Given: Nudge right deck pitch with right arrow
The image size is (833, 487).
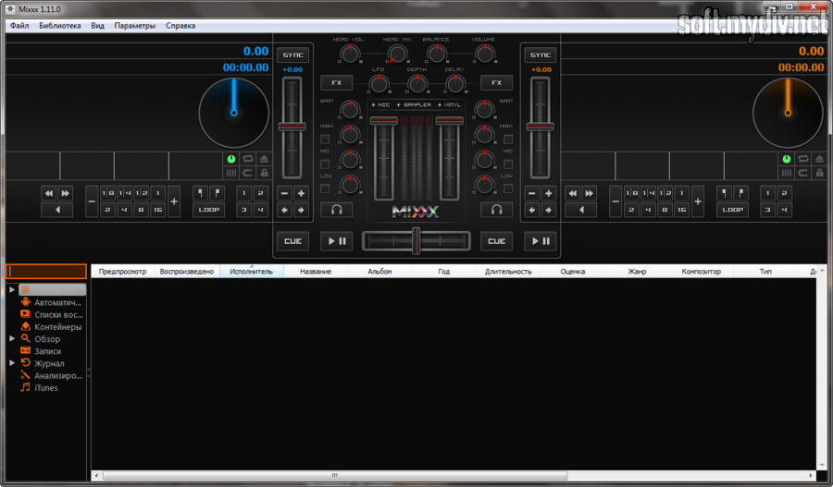Looking at the screenshot, I should [x=548, y=210].
